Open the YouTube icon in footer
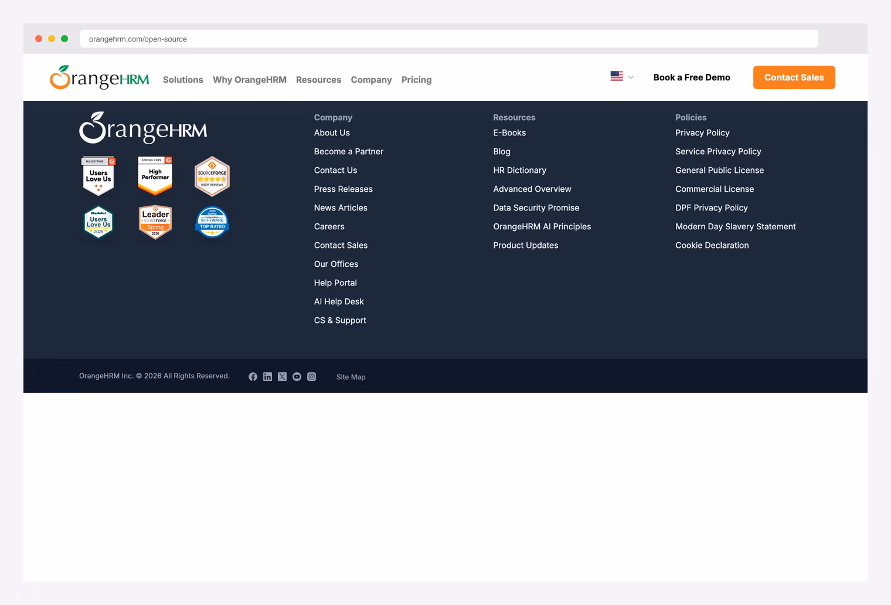This screenshot has height=605, width=891. [297, 376]
